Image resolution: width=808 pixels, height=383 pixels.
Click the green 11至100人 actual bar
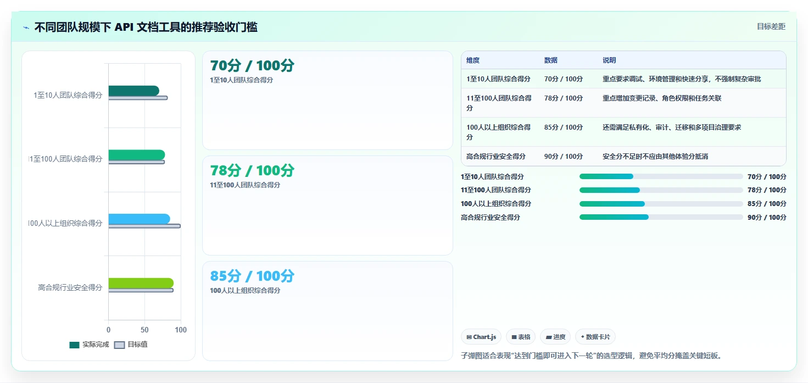[136, 155]
